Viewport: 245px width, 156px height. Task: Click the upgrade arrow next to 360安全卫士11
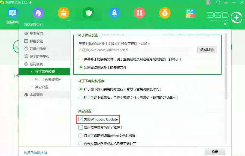[31, 2]
